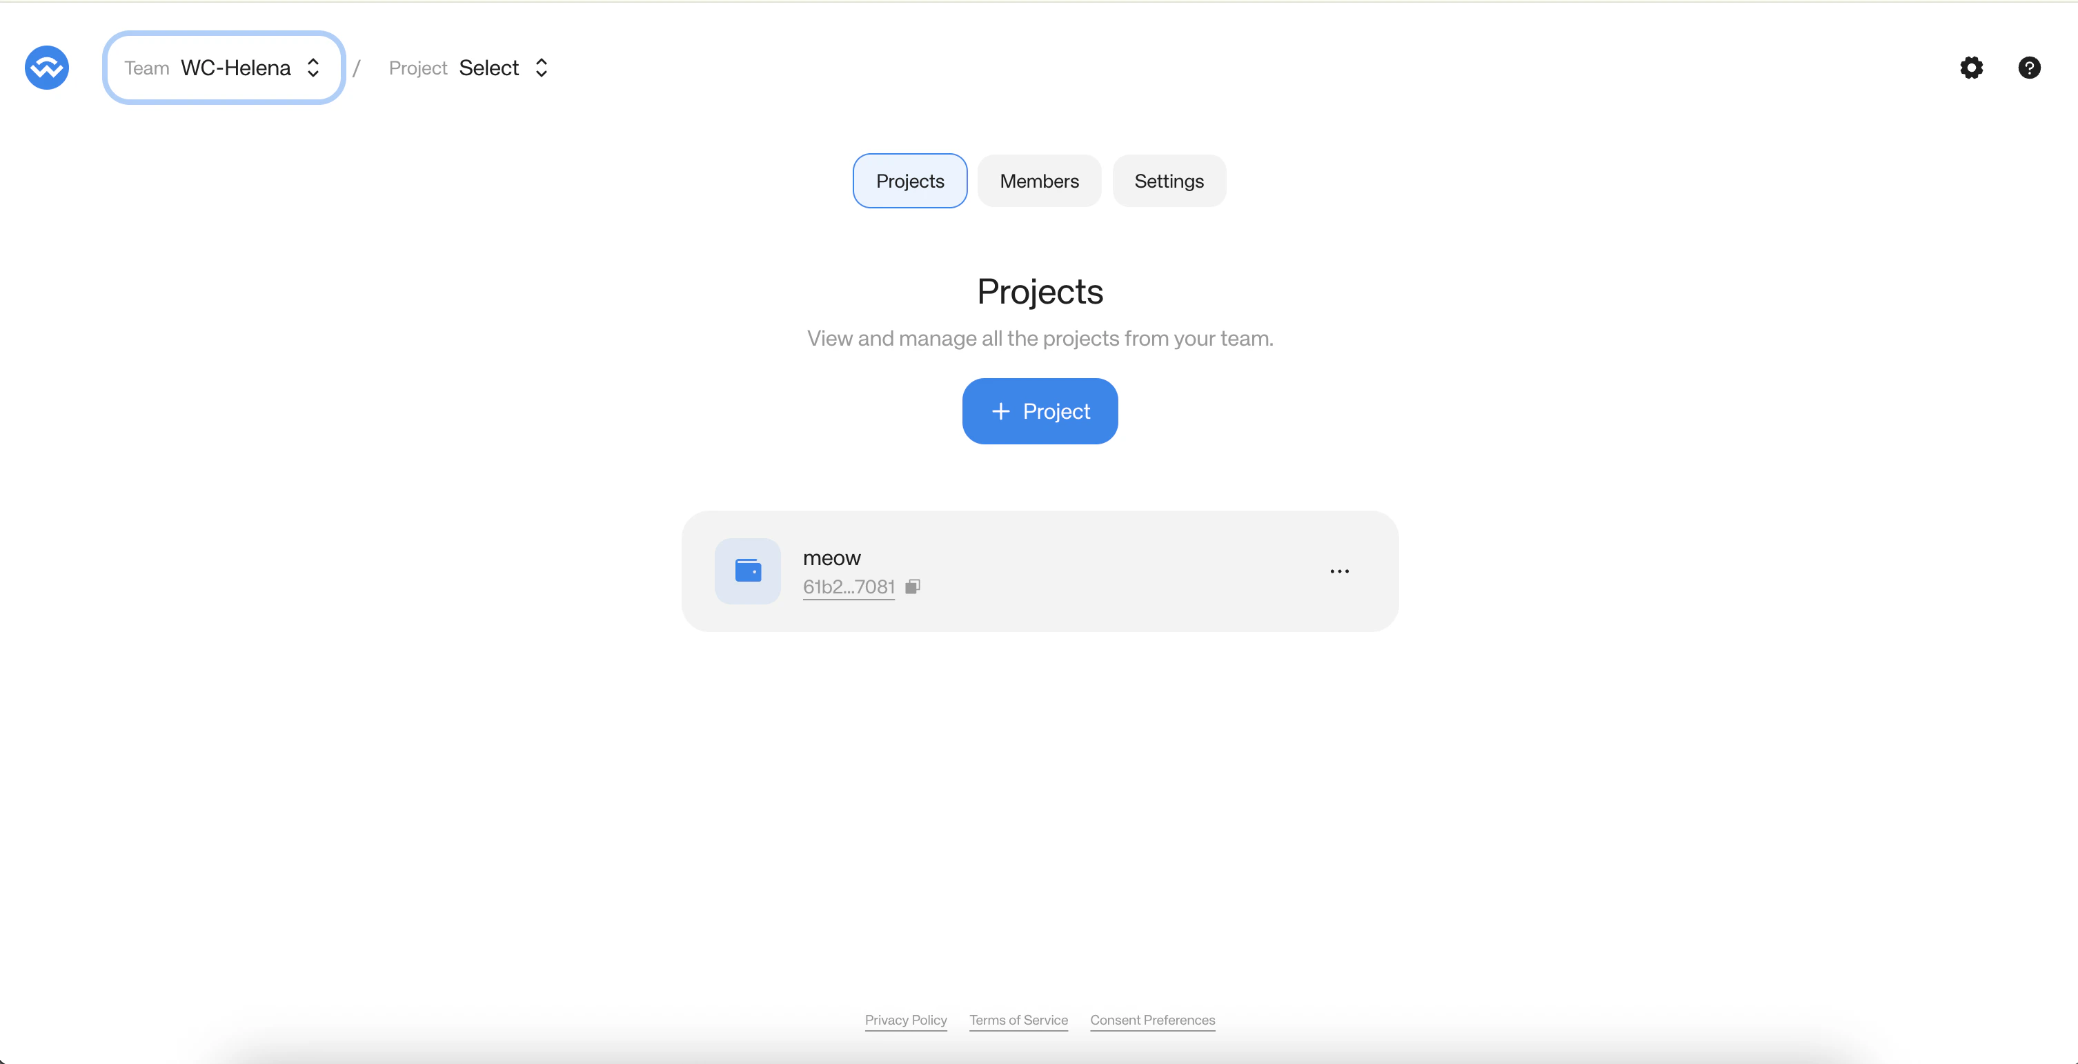Select the Projects tab

point(909,181)
